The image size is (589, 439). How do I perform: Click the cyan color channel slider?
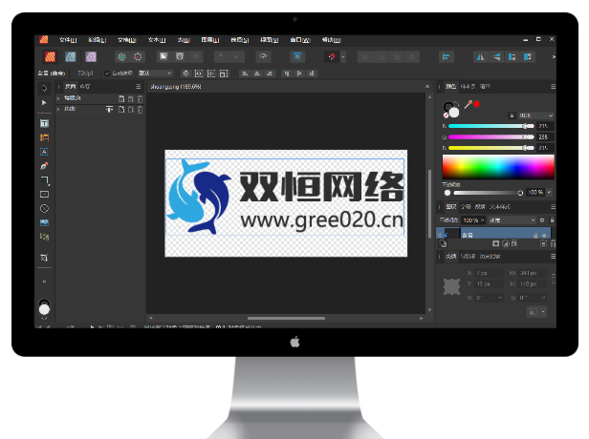point(488,126)
